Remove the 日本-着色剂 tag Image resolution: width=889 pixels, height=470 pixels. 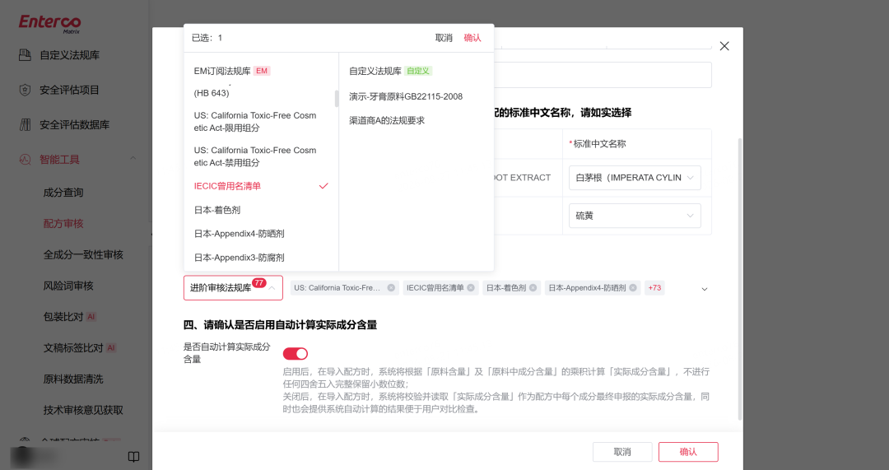[533, 288]
